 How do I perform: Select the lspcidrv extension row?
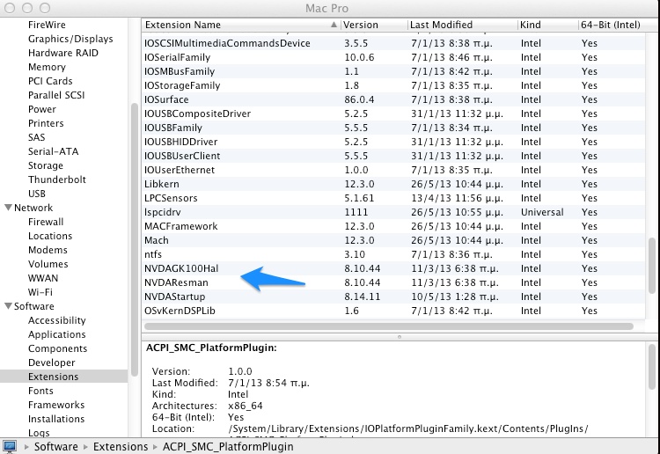393,213
